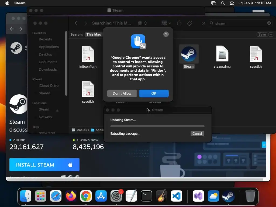The image size is (276, 207).
Task: Clear the Finder search text
Action: (269, 23)
